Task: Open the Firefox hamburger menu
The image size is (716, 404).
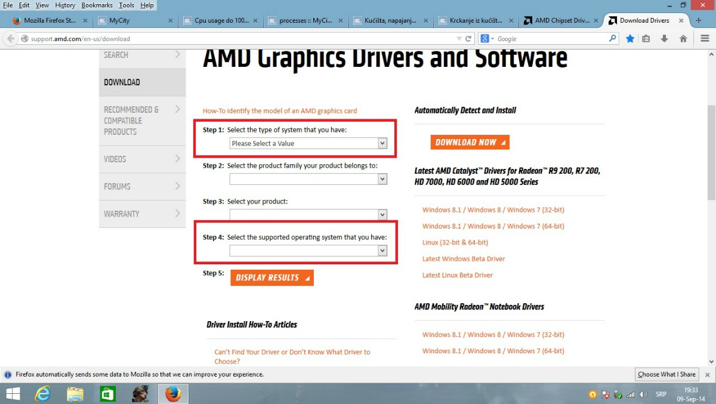Action: pyautogui.click(x=705, y=39)
